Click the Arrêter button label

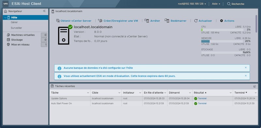click(x=155, y=21)
